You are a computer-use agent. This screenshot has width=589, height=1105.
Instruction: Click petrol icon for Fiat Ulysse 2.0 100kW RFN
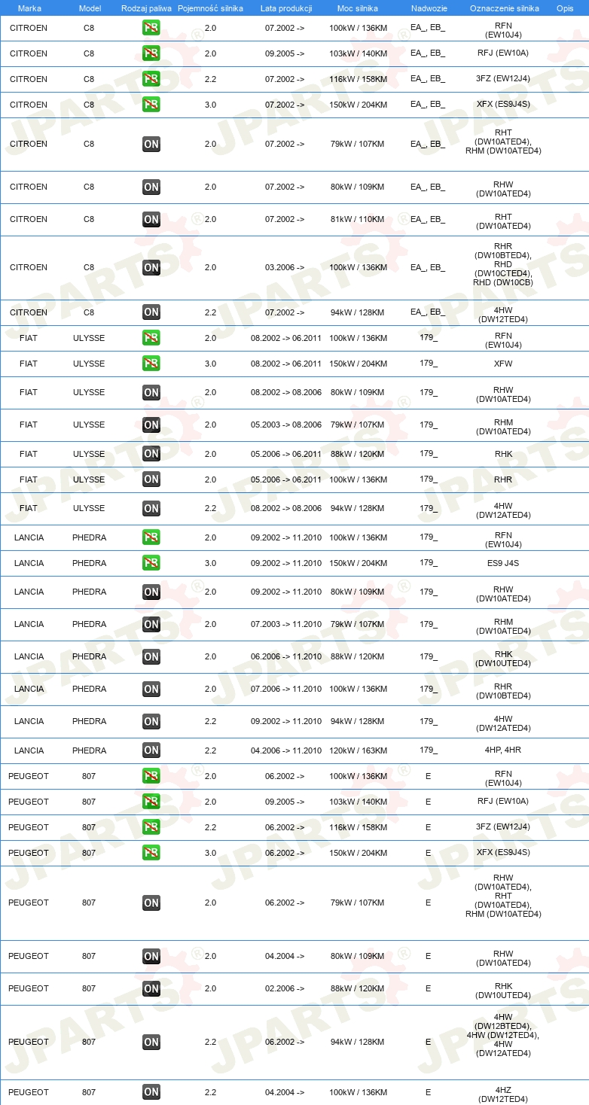pos(151,338)
